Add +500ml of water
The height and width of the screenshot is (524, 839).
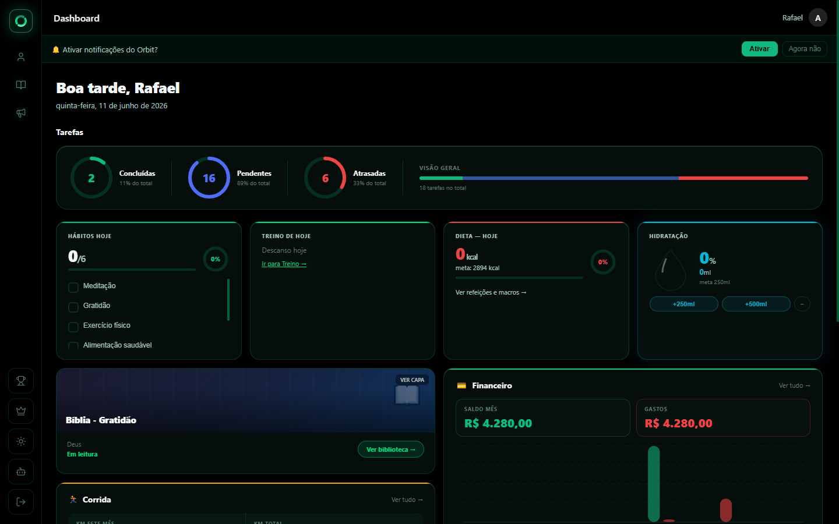coord(756,304)
